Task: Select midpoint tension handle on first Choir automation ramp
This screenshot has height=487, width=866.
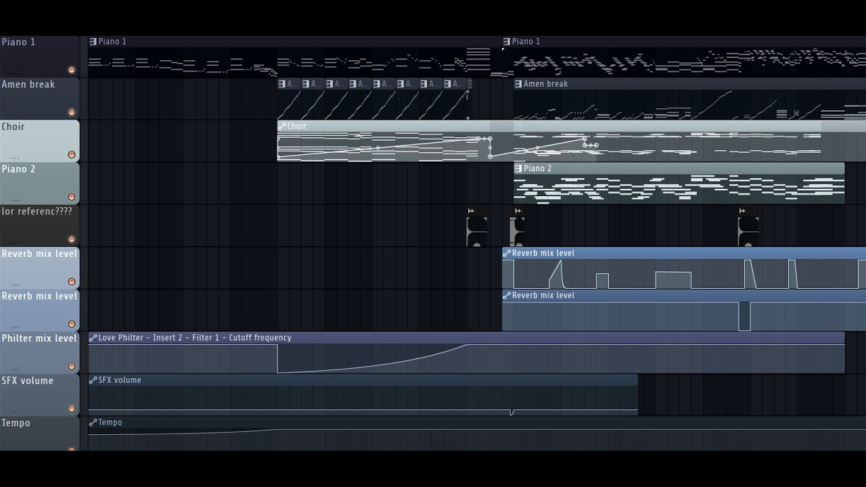Action: (x=378, y=148)
